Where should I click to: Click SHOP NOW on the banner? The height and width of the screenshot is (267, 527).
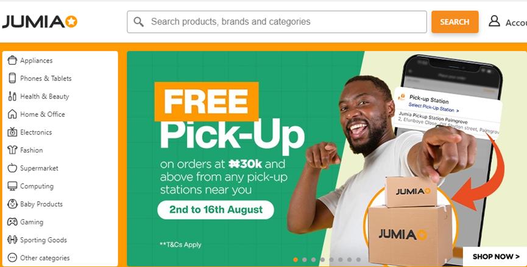click(x=495, y=257)
